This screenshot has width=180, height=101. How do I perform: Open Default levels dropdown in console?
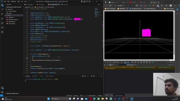130,65
